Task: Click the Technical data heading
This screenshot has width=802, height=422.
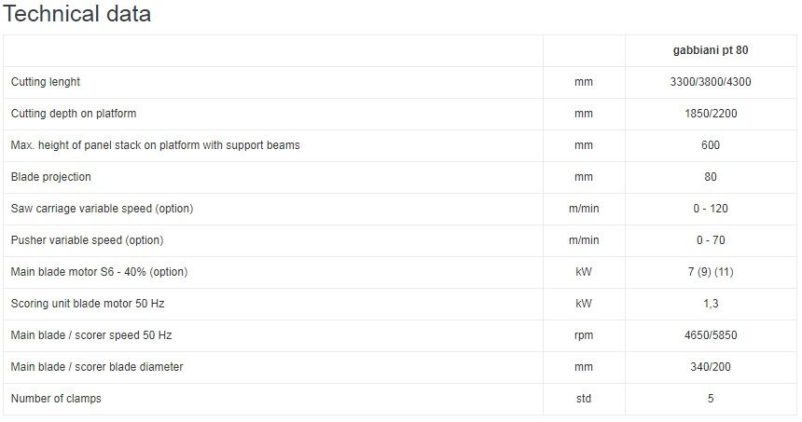Action: coord(76,14)
